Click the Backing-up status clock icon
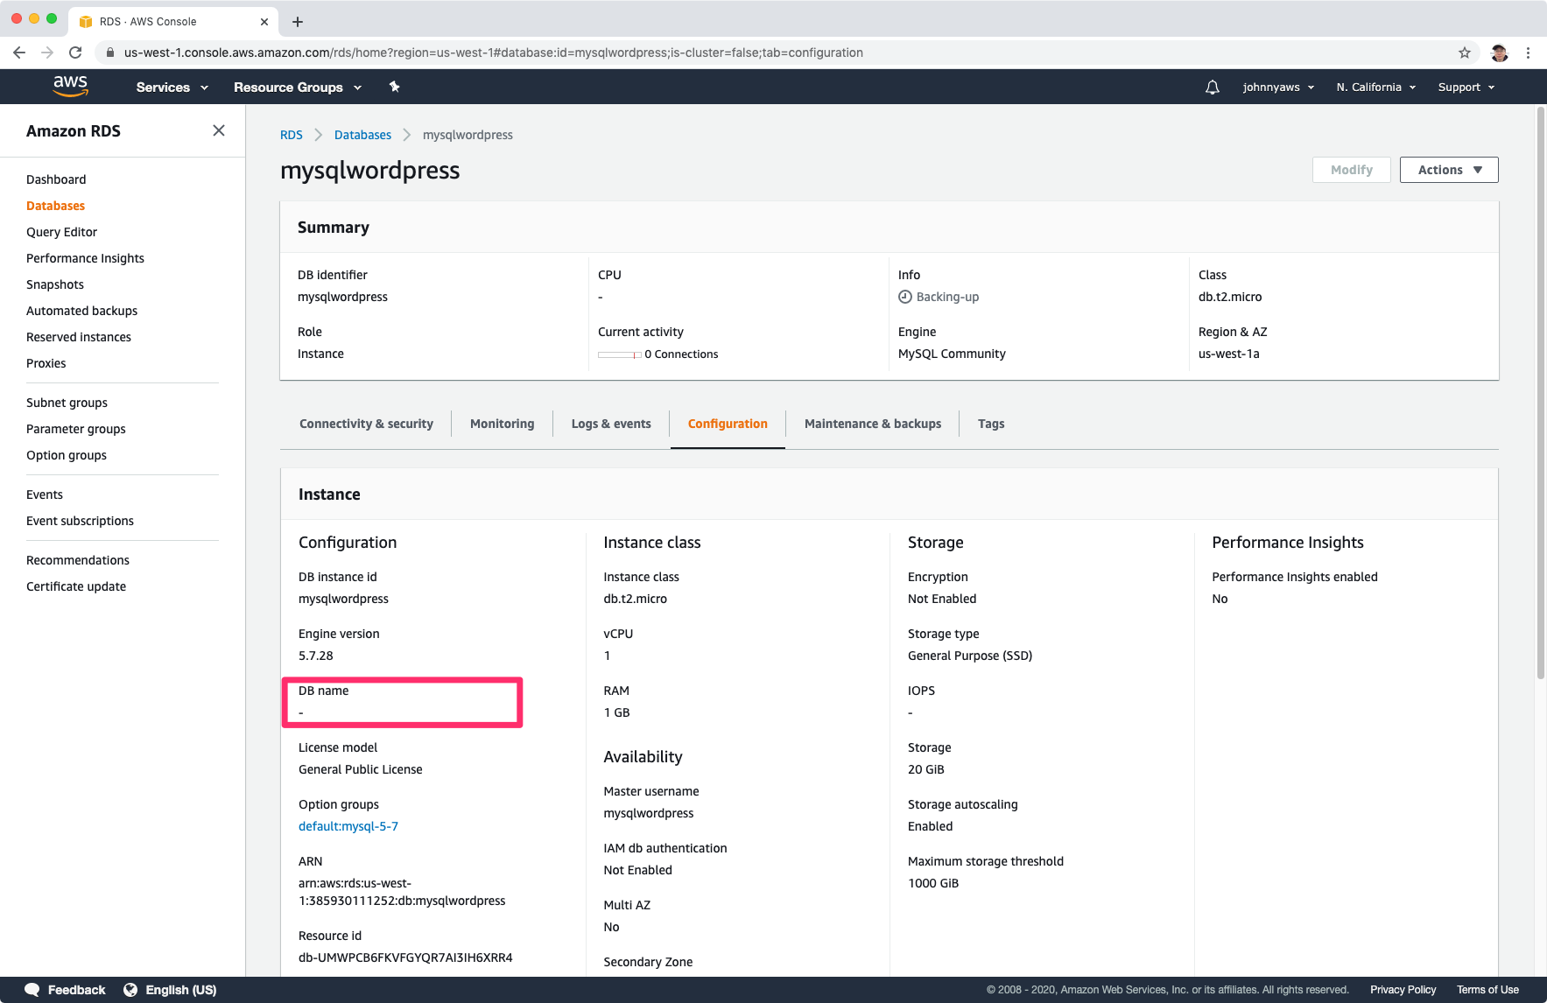The height and width of the screenshot is (1003, 1547). [905, 297]
